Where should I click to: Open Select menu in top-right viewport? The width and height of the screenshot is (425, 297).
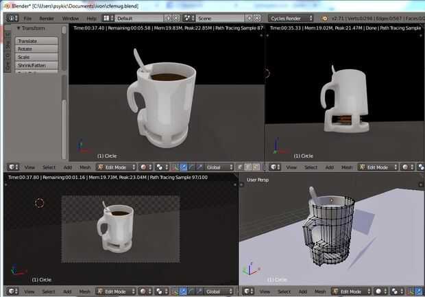point(311,167)
